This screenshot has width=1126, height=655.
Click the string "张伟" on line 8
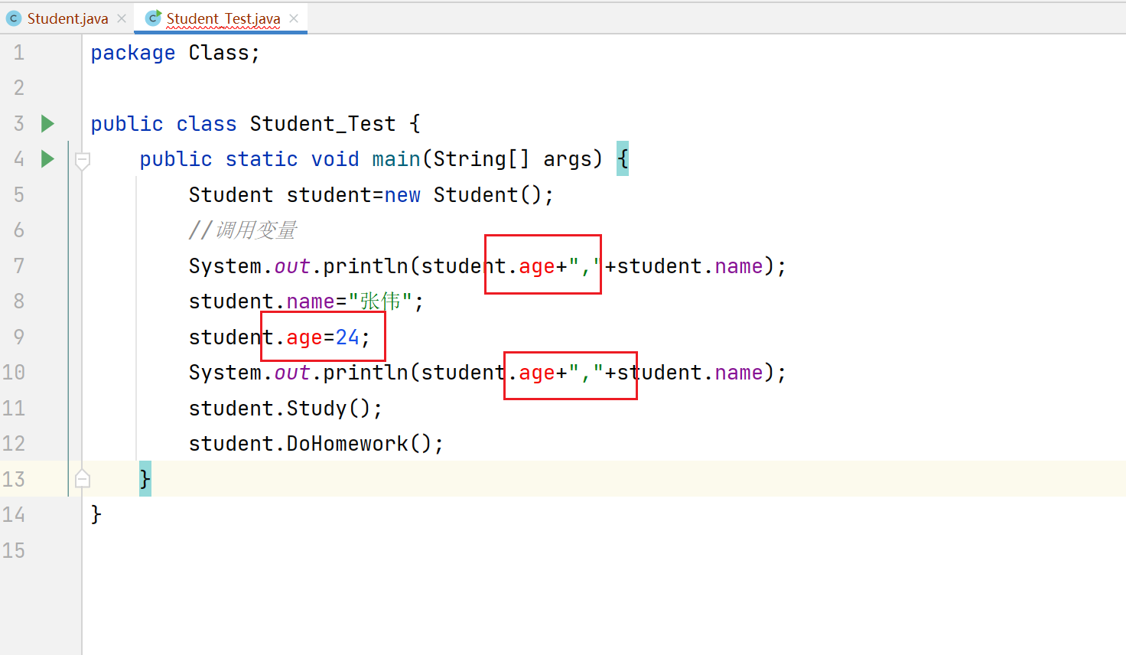pos(380,301)
